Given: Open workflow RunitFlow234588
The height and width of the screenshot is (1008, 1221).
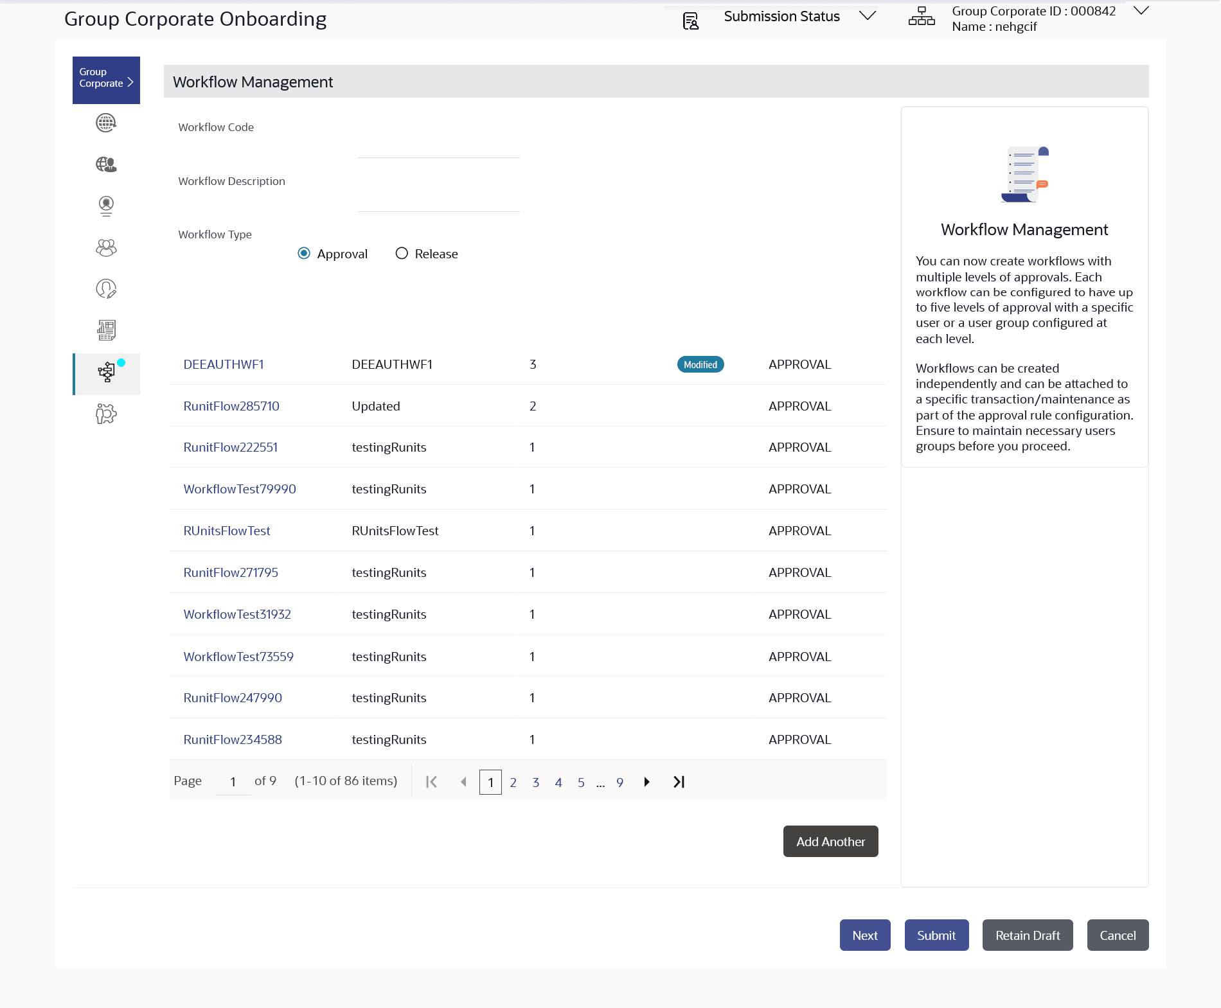Looking at the screenshot, I should coord(233,739).
